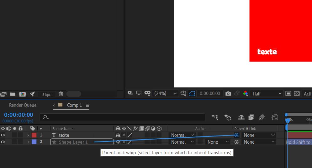This screenshot has height=168, width=312.
Task: Open track matte dropdown for Shape Layer 1
Action: (x=218, y=142)
